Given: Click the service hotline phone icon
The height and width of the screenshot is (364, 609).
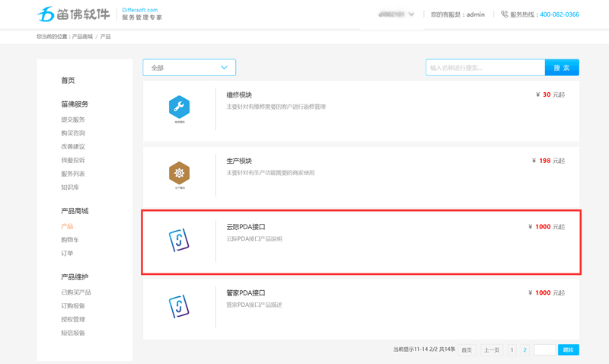Looking at the screenshot, I should 504,14.
